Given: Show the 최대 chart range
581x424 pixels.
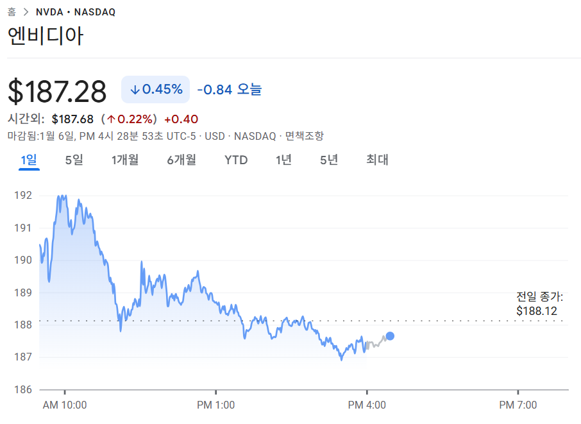Looking at the screenshot, I should pos(377,160).
